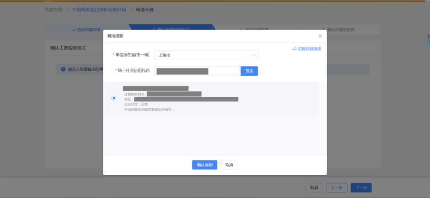Go back with the 上一步 button
Screen dimensions: 430x198
[x=336, y=188]
